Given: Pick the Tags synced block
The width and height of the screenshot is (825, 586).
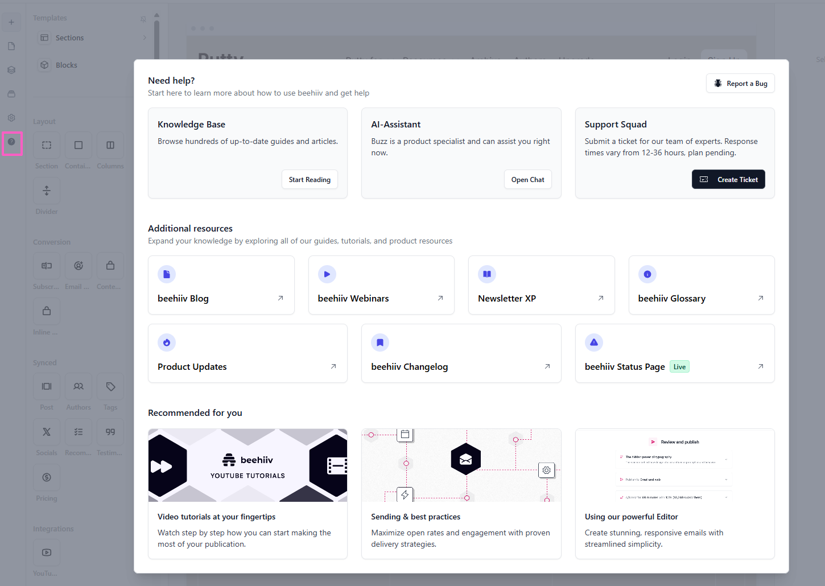Looking at the screenshot, I should coord(110,387).
